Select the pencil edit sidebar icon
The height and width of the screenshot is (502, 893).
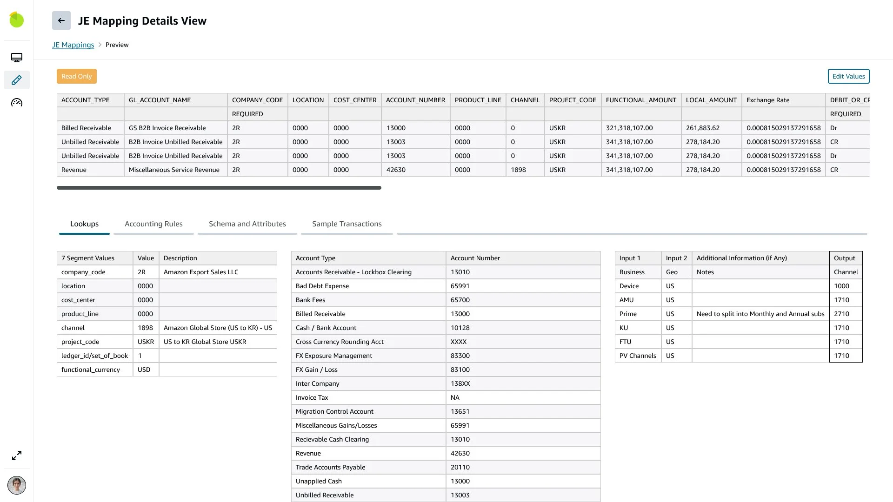(17, 80)
